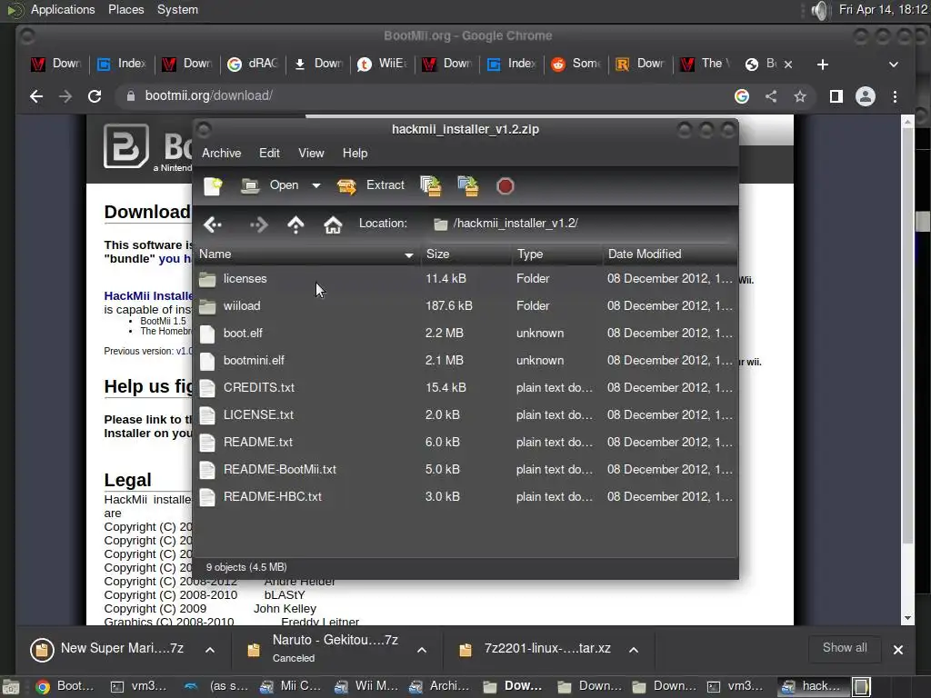This screenshot has height=698, width=931.
Task: Click the Location path field
Action: (582, 224)
